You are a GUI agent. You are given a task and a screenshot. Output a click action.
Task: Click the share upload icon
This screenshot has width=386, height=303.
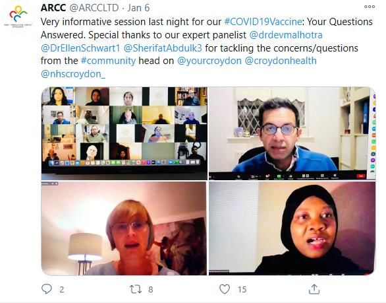[314, 289]
